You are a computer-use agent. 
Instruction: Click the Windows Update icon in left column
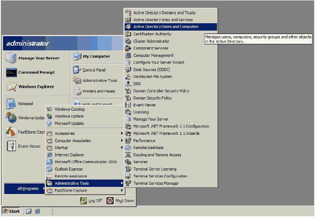pos(11,118)
